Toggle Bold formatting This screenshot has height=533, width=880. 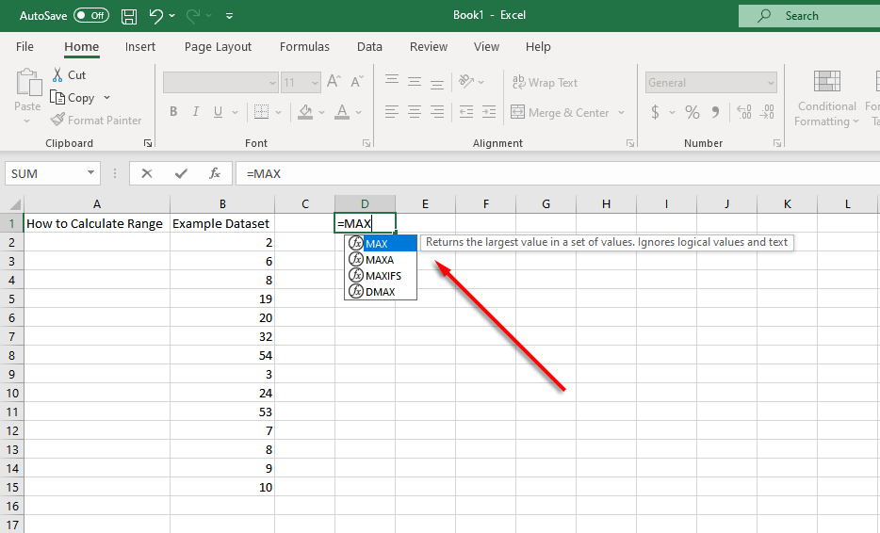(x=173, y=112)
